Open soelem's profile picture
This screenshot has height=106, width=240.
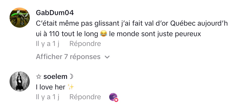coord(20,81)
